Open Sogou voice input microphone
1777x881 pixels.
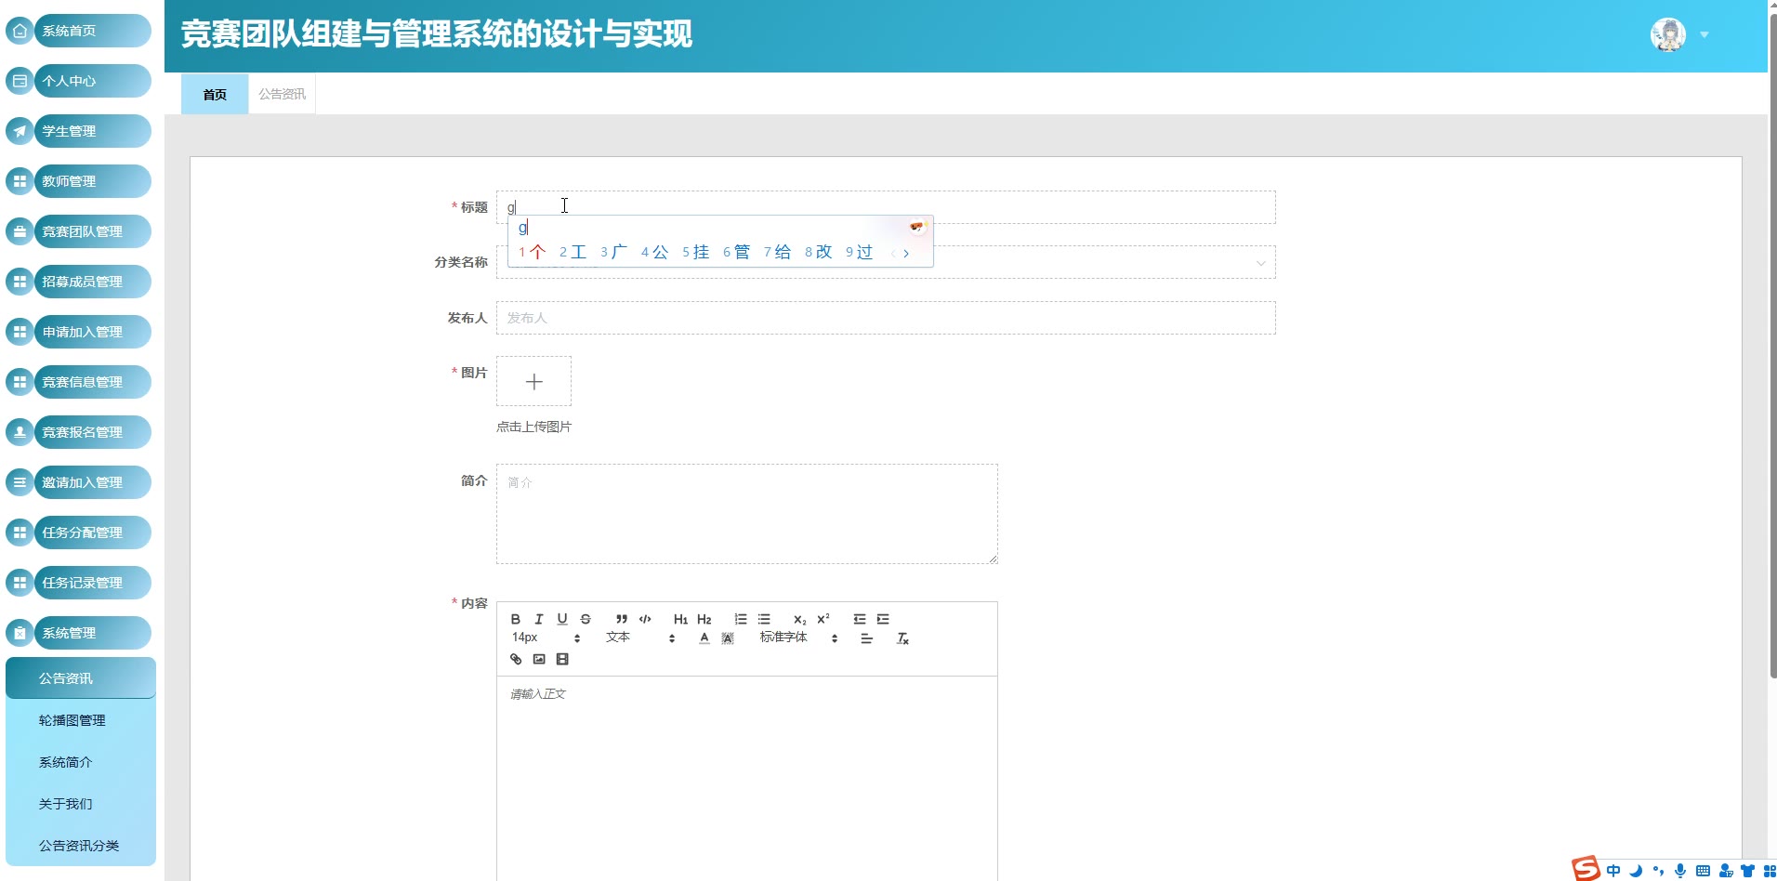(1680, 871)
